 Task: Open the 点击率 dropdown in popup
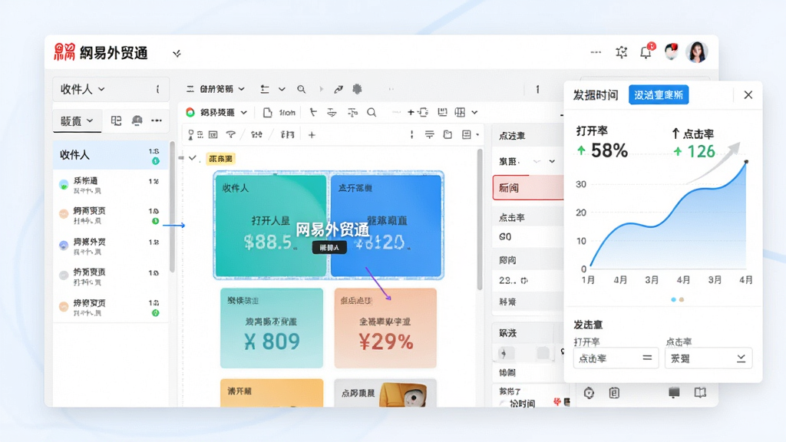[708, 358]
